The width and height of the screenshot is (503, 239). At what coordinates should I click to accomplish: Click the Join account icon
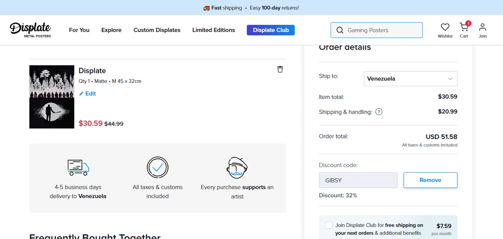[483, 27]
